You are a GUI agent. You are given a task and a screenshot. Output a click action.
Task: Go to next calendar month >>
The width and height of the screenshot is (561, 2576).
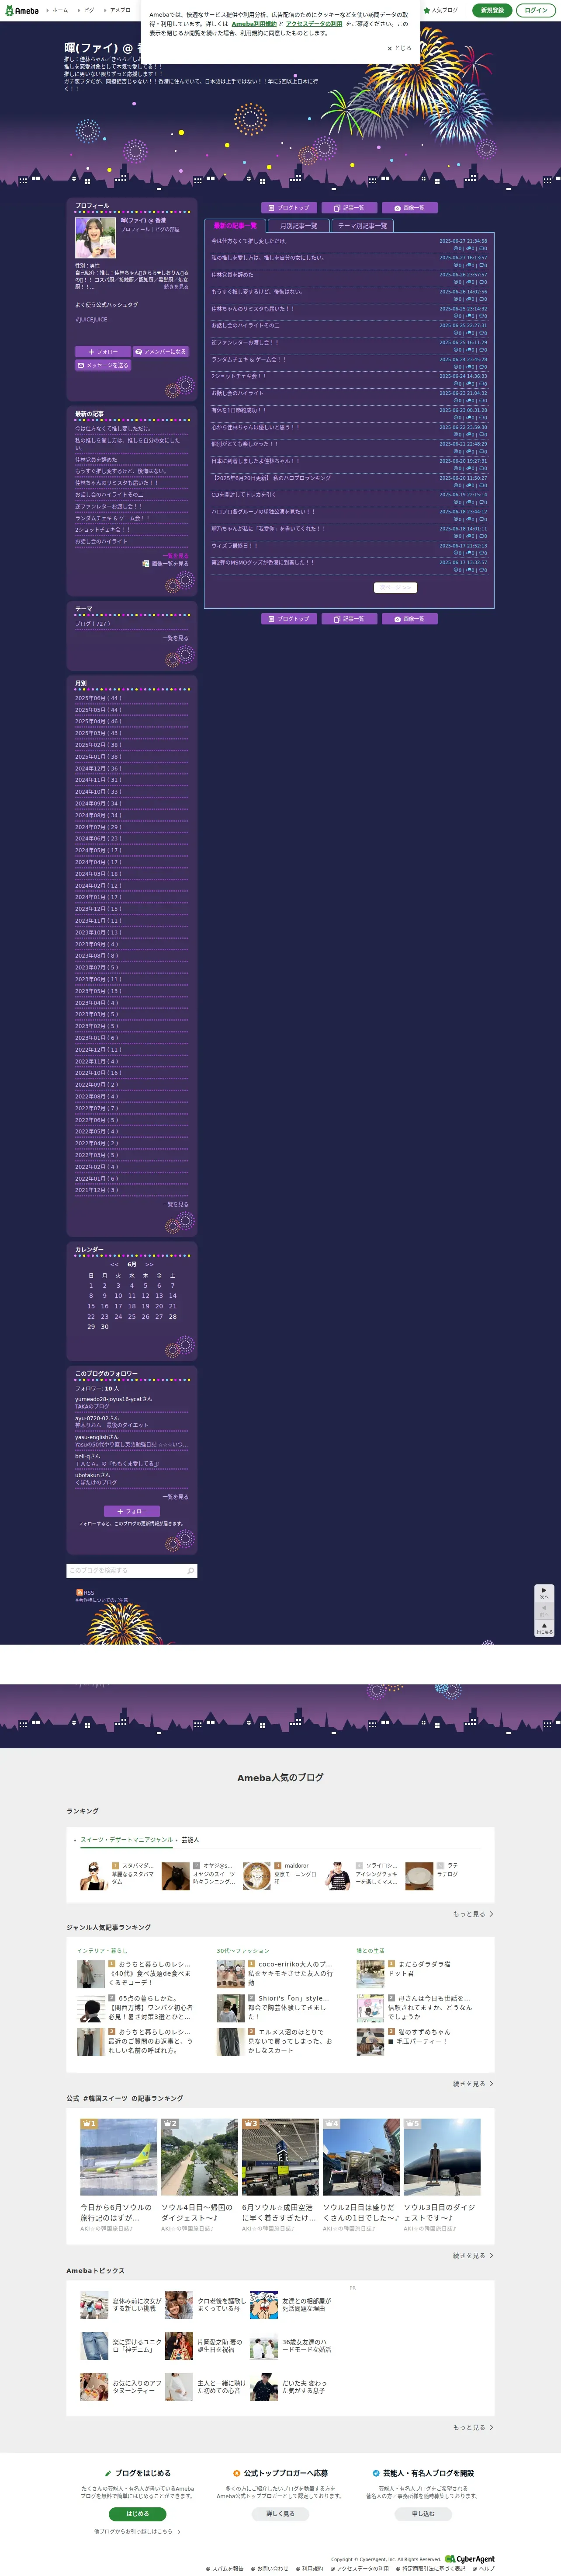pyautogui.click(x=149, y=1264)
